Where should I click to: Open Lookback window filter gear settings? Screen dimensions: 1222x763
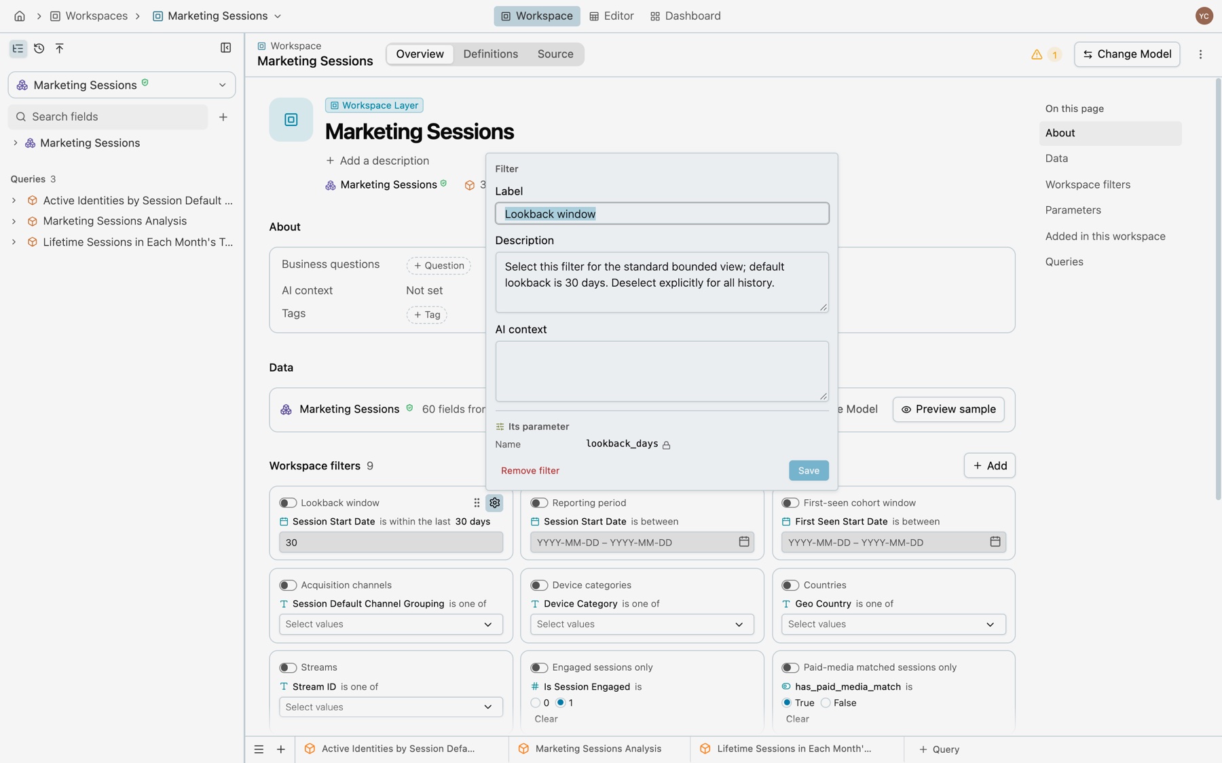pyautogui.click(x=494, y=503)
